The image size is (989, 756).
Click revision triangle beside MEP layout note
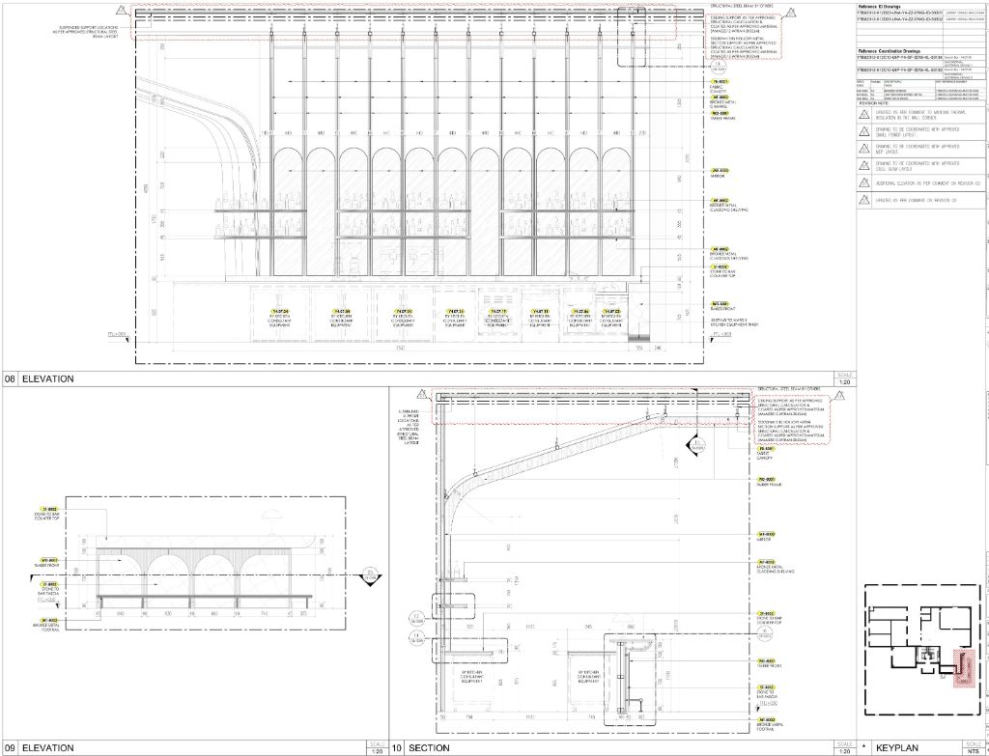pyautogui.click(x=865, y=149)
